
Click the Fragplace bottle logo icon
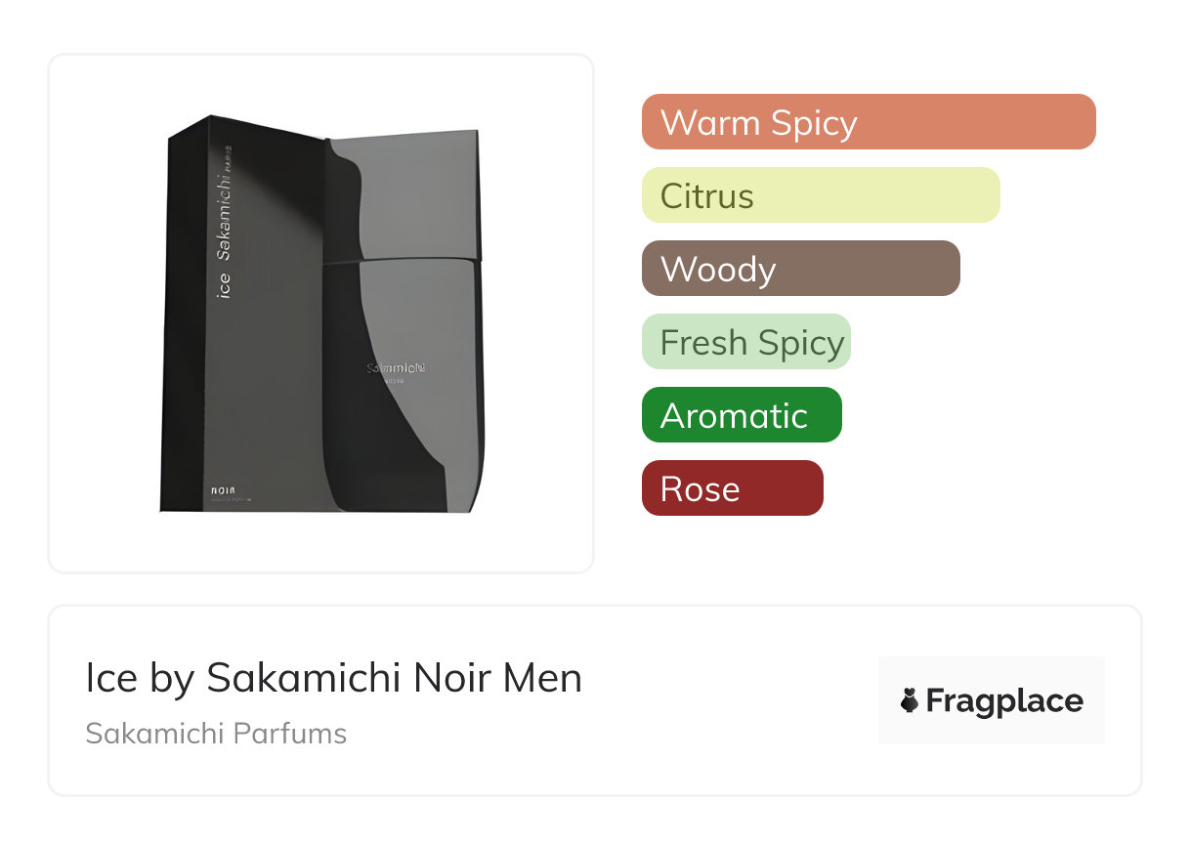tap(910, 700)
